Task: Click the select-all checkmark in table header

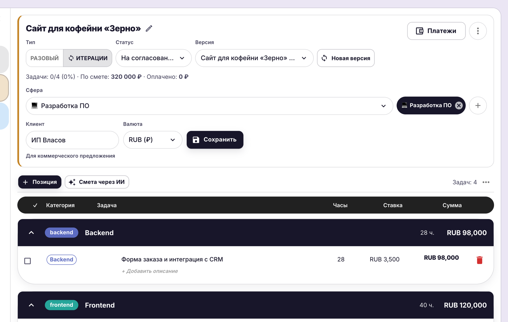Action: point(35,205)
